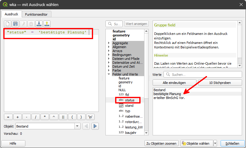Click the Hilfe button

click(x=13, y=143)
